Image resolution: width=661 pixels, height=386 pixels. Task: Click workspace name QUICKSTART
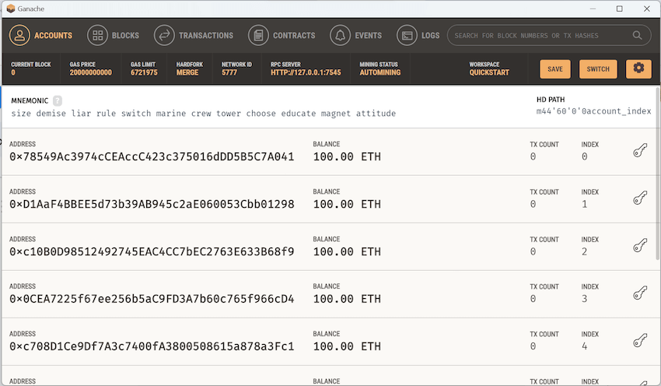(489, 72)
